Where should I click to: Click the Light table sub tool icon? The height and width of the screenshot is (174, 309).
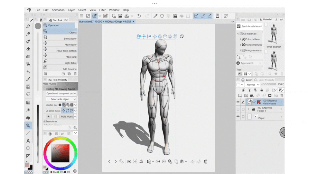coord(45,61)
